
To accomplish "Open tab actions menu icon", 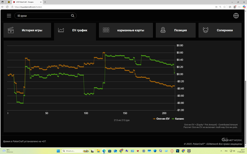I will (2, 2).
